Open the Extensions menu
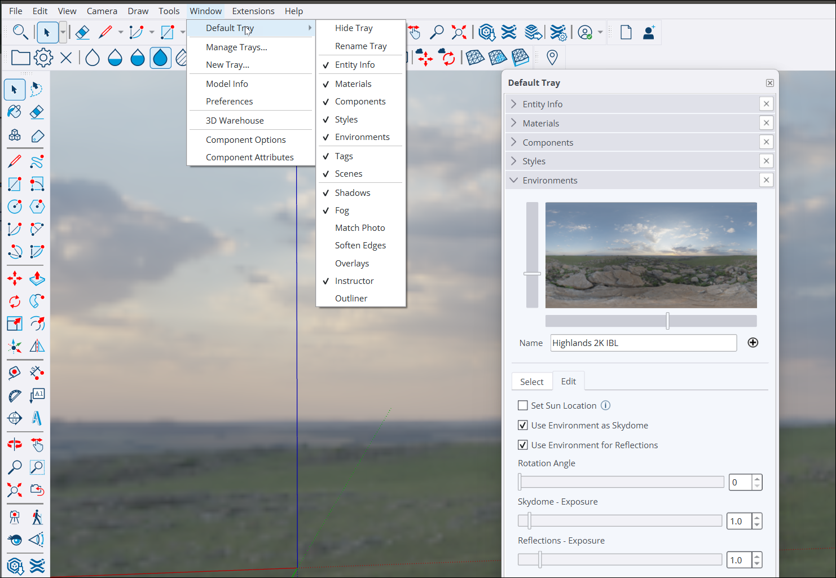The height and width of the screenshot is (578, 836). pos(253,11)
